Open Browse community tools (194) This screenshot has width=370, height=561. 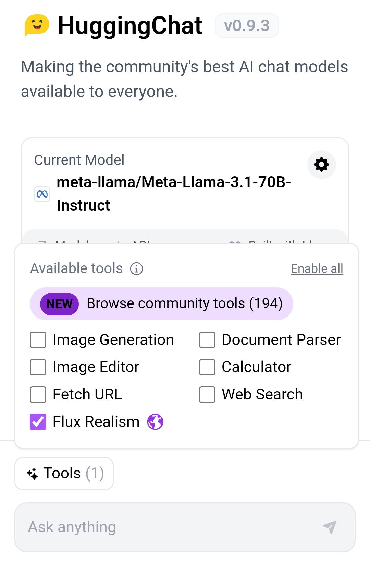click(x=161, y=304)
